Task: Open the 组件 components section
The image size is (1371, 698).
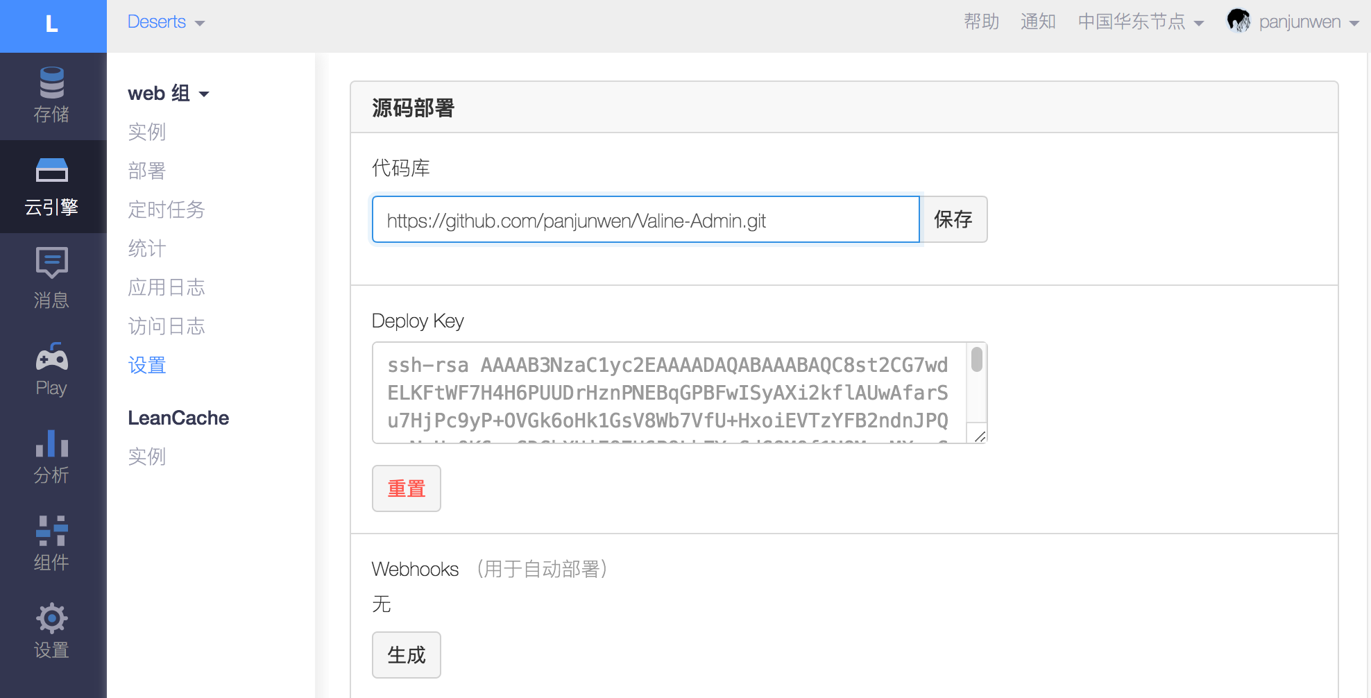Action: [x=51, y=544]
